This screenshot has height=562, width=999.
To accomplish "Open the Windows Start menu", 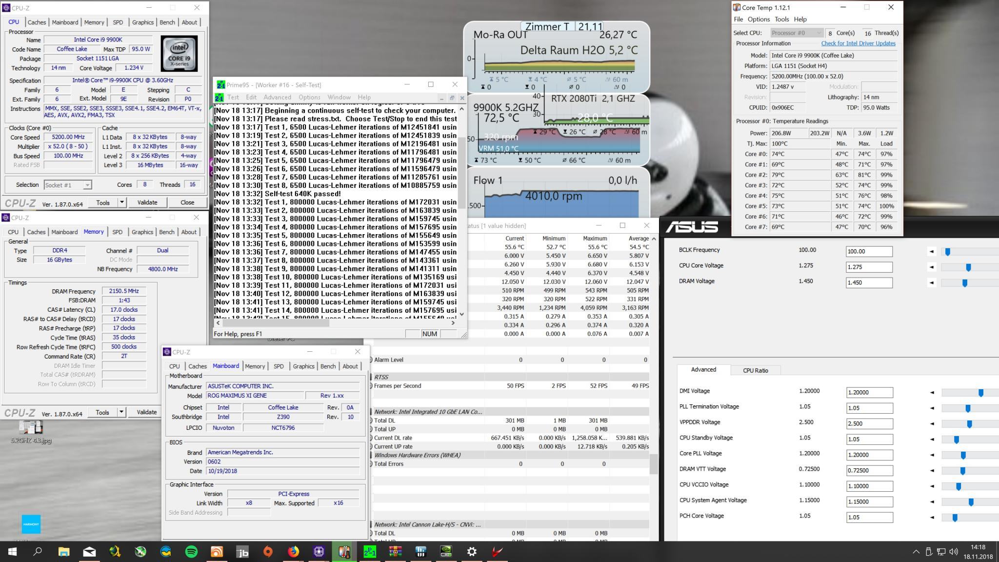I will [12, 552].
